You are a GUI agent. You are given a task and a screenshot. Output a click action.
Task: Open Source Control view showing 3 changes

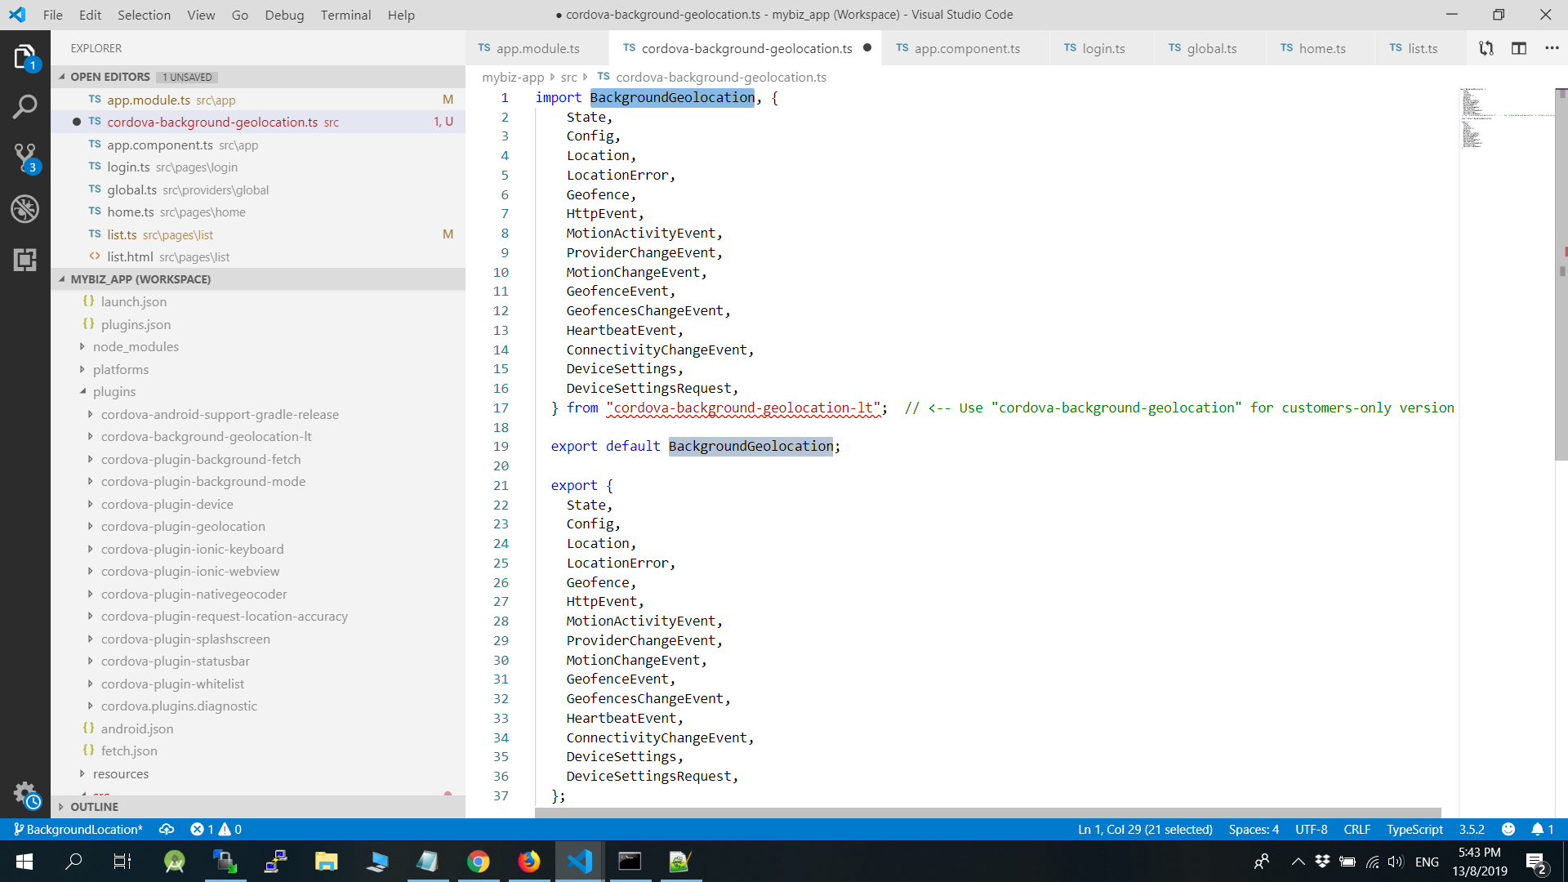pos(25,158)
